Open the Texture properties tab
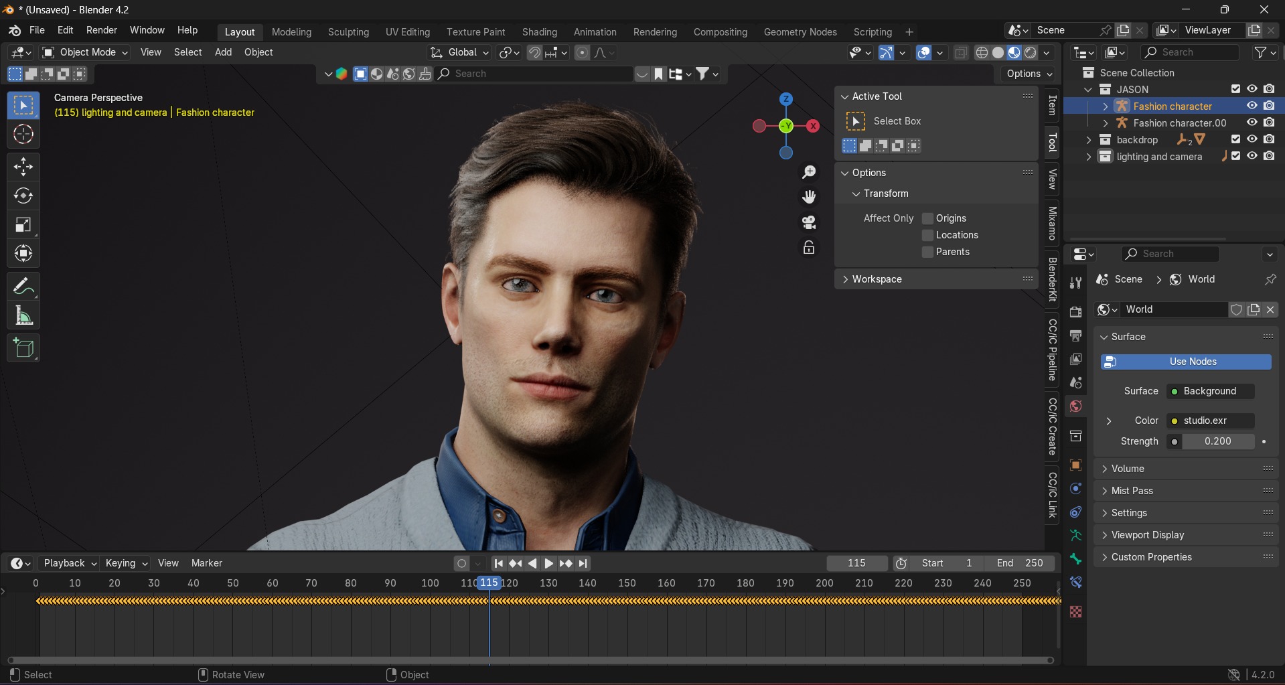The image size is (1285, 685). click(1075, 611)
